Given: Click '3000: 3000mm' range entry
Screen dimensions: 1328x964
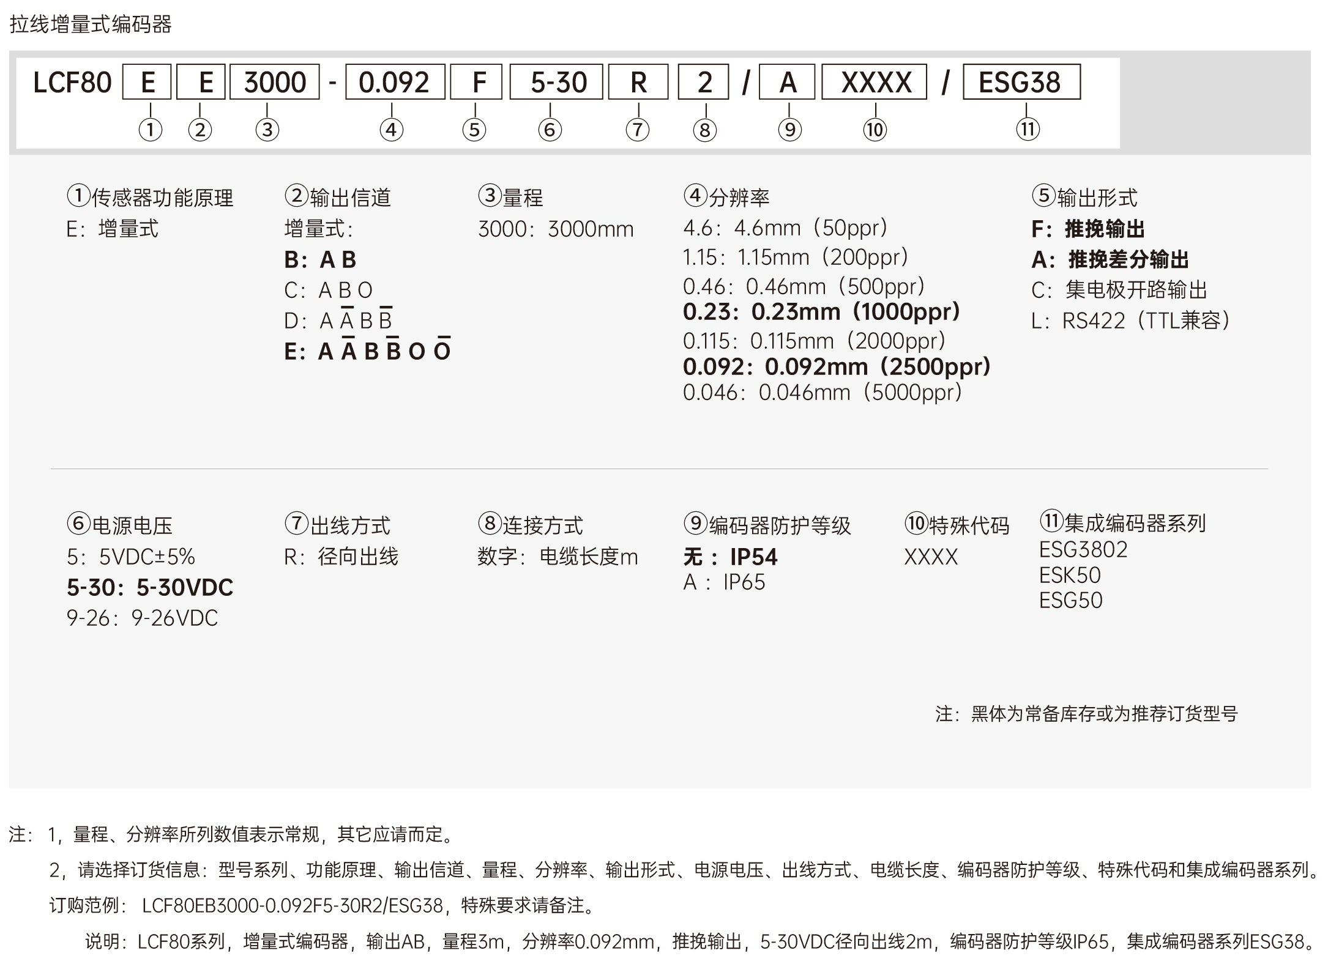Looking at the screenshot, I should (x=556, y=229).
